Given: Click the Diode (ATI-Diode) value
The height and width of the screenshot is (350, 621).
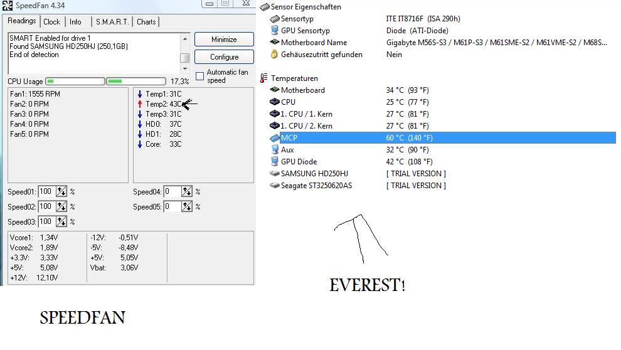Looking at the screenshot, I should tap(417, 31).
